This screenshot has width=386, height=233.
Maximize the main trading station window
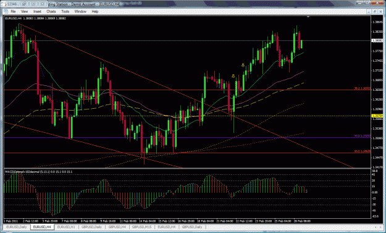coord(367,2)
